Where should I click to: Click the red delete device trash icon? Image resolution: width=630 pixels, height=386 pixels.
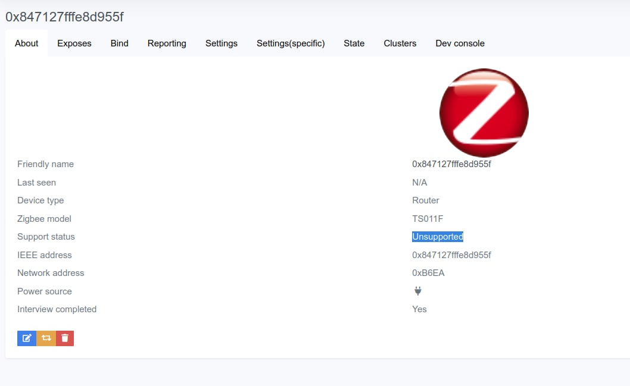tap(65, 338)
